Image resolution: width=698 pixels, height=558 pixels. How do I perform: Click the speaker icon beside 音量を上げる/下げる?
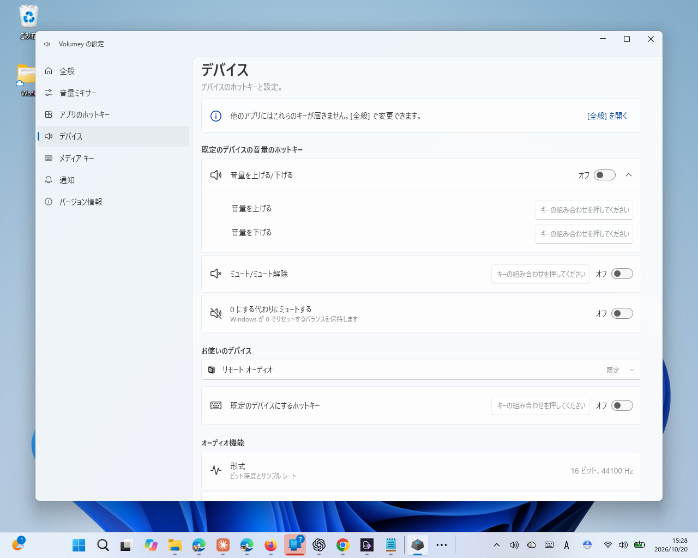pyautogui.click(x=216, y=175)
